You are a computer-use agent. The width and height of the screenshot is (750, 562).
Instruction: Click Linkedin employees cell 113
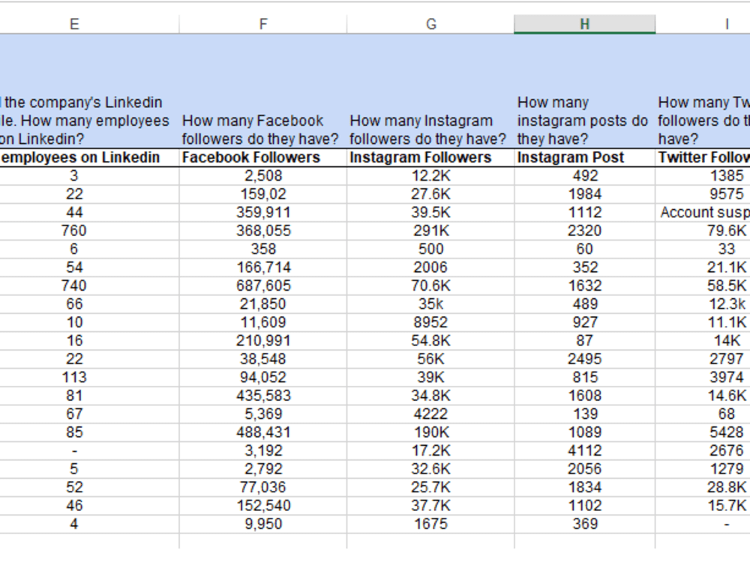(x=89, y=378)
